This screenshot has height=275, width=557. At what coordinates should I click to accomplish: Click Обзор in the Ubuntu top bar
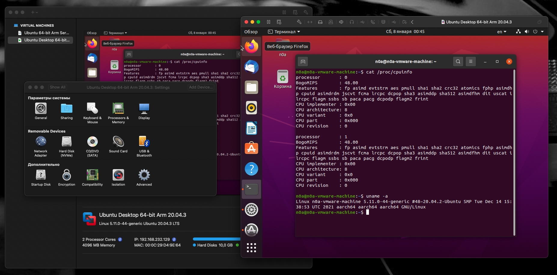click(251, 32)
